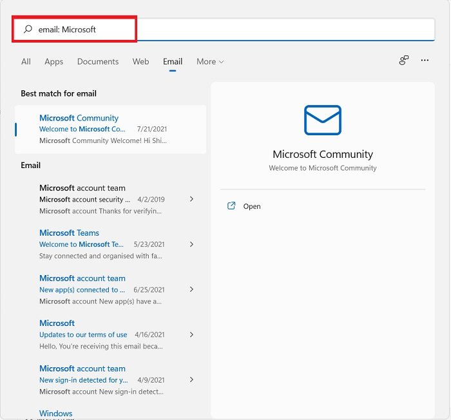The image size is (451, 420).
Task: Expand the 4/2/2019 email chevron
Action: tap(191, 199)
